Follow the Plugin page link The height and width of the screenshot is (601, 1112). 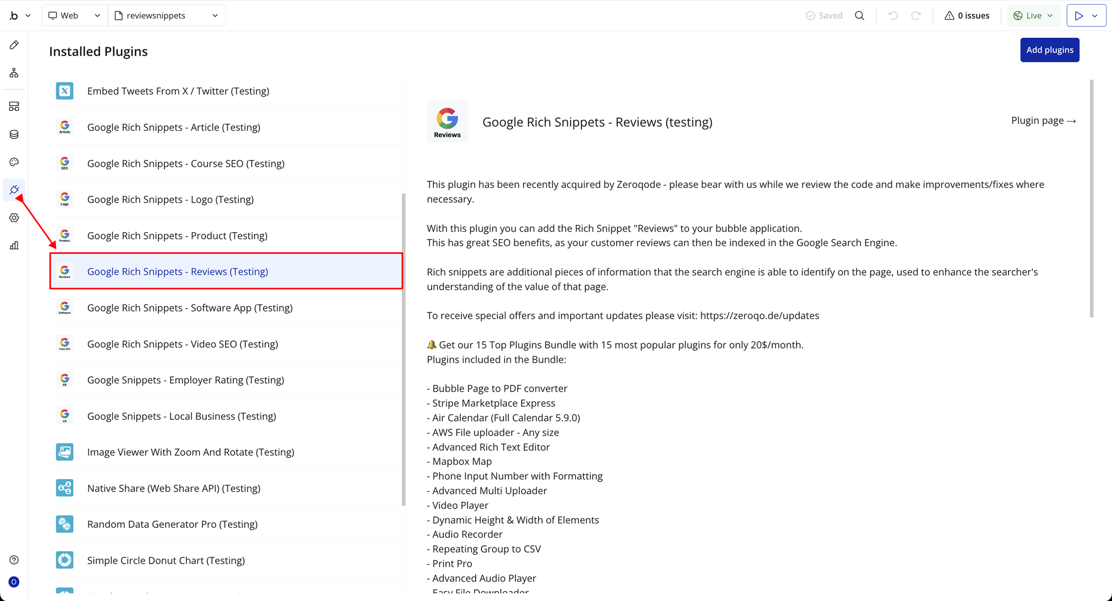1043,121
